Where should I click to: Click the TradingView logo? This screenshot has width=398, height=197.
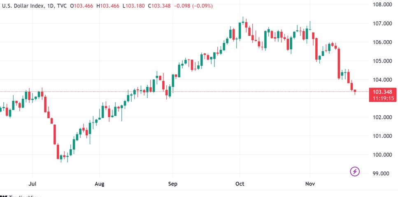21,196
